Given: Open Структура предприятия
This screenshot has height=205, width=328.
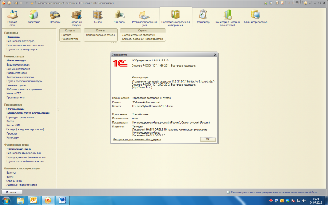Looking at the screenshot, I should (x=20, y=117).
